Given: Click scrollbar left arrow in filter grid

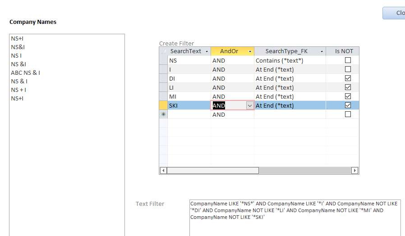Looking at the screenshot, I should [x=163, y=171].
